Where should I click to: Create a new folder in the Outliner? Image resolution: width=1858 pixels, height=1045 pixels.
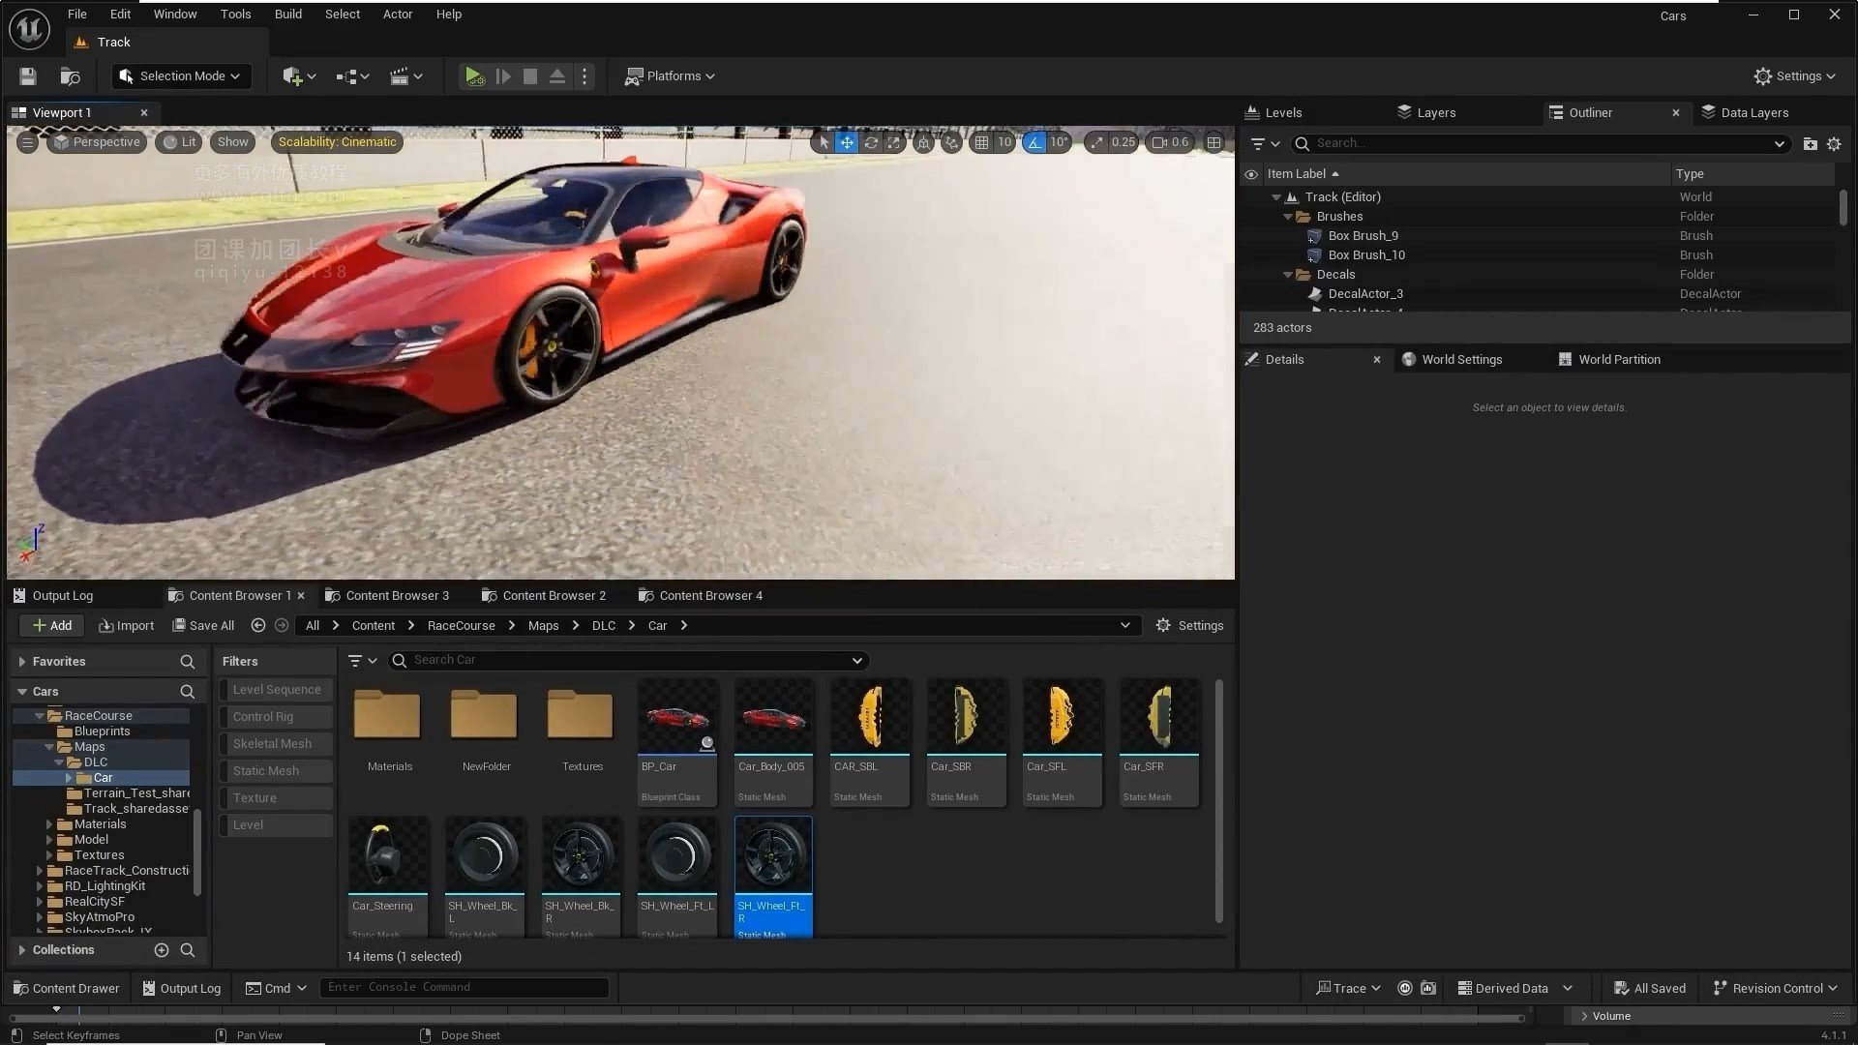pos(1810,143)
